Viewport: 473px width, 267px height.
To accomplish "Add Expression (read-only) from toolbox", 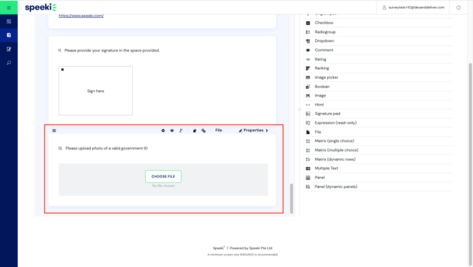I will point(379,122).
